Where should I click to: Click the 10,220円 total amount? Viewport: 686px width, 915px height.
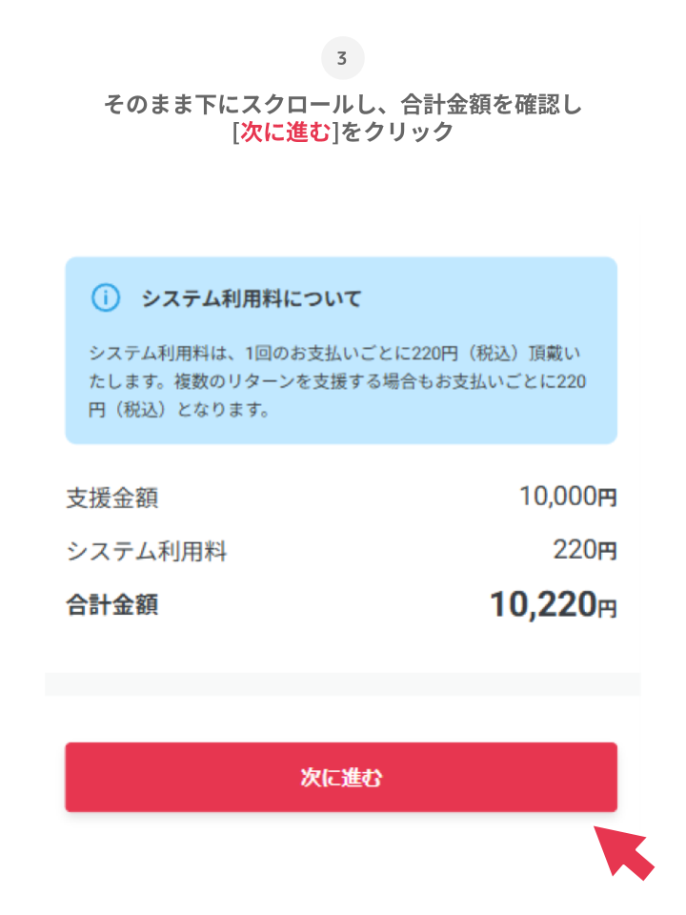coord(553,604)
